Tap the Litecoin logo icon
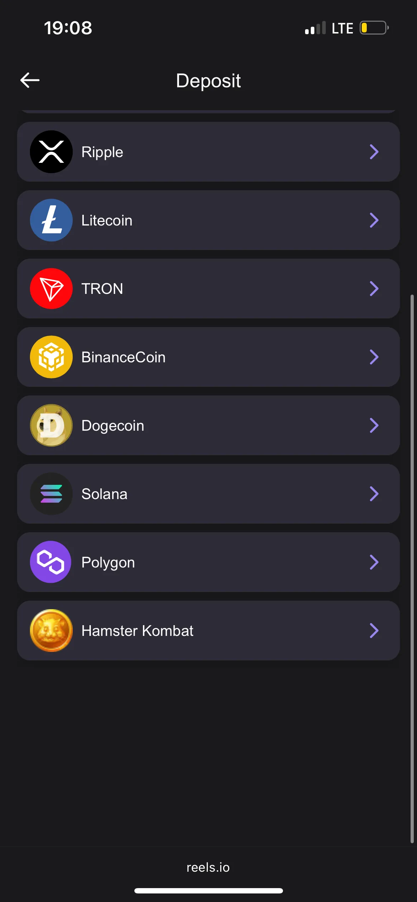This screenshot has height=902, width=417. coord(51,220)
